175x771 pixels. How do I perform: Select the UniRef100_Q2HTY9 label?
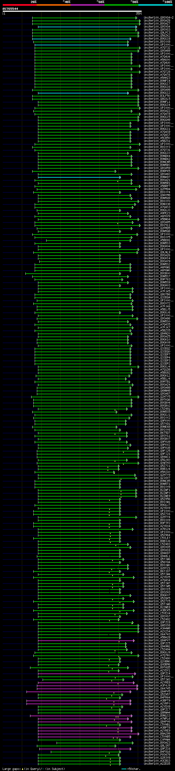157,475
